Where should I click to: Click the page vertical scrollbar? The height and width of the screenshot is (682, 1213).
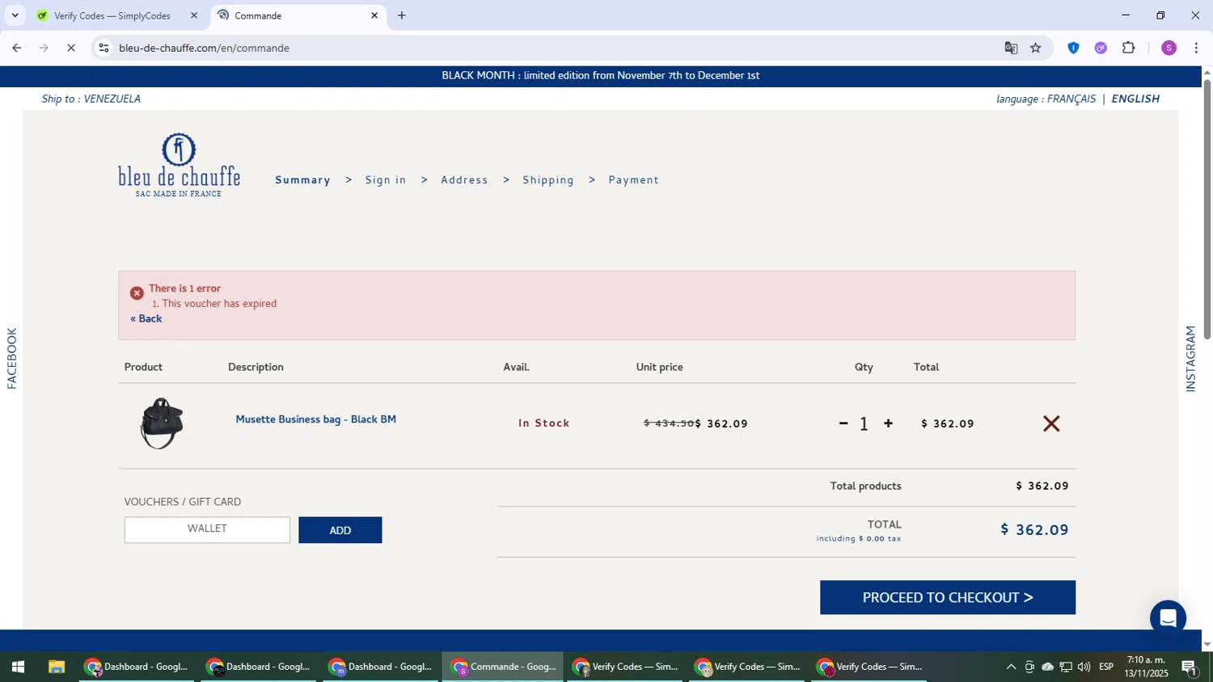click(1207, 209)
